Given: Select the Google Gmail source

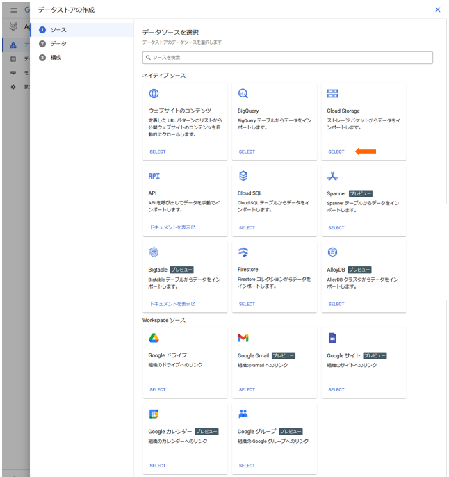Looking at the screenshot, I should click(x=247, y=389).
